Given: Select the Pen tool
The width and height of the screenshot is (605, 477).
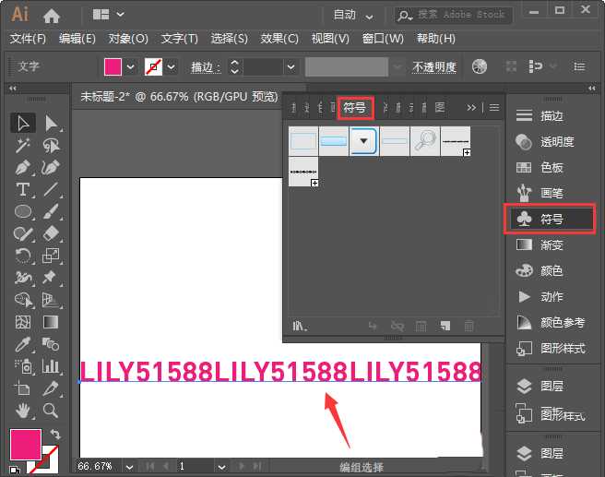Looking at the screenshot, I should pyautogui.click(x=23, y=168).
